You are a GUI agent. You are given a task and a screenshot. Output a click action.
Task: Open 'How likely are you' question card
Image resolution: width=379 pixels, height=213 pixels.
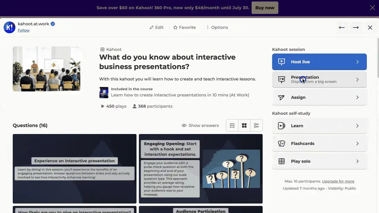coord(75,209)
